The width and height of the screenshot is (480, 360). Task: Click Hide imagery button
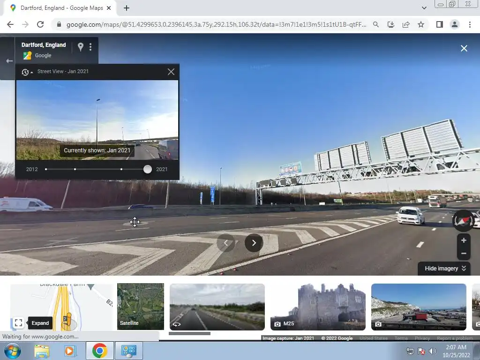tap(444, 269)
